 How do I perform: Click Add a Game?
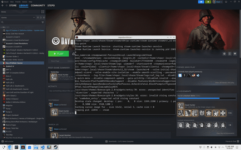click(x=7, y=141)
